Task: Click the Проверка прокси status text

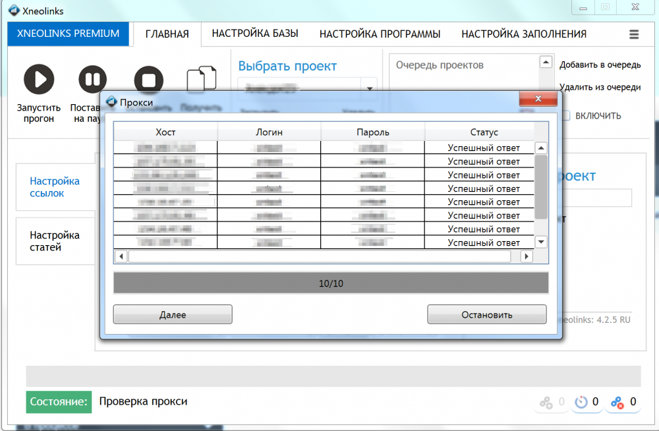Action: [143, 401]
